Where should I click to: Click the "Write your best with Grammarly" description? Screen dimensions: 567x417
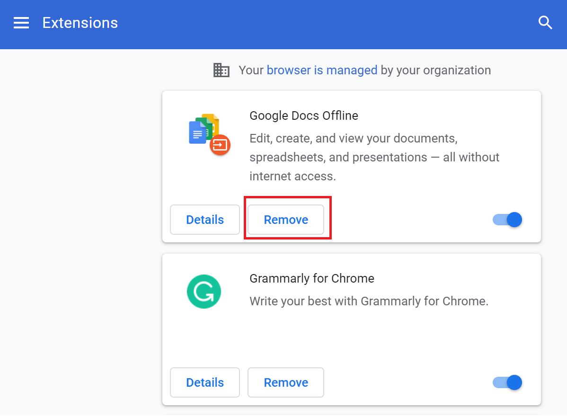tap(369, 301)
